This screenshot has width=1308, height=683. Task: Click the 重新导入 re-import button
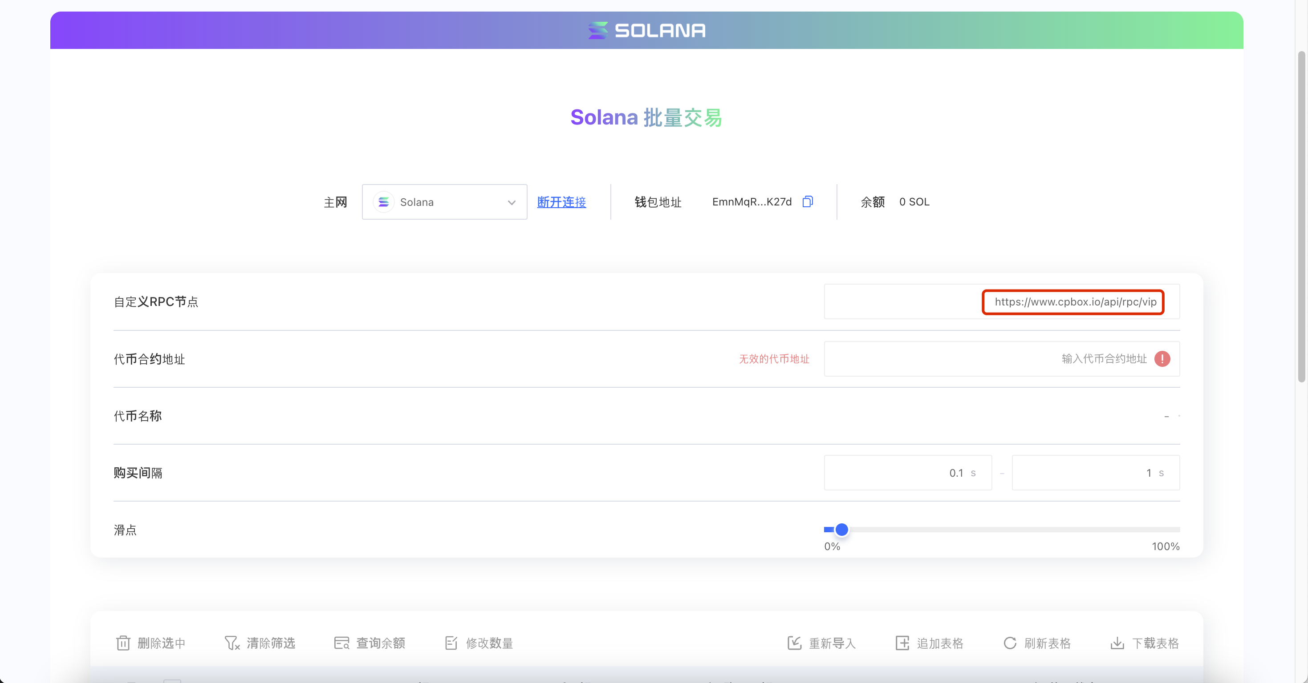tap(821, 643)
